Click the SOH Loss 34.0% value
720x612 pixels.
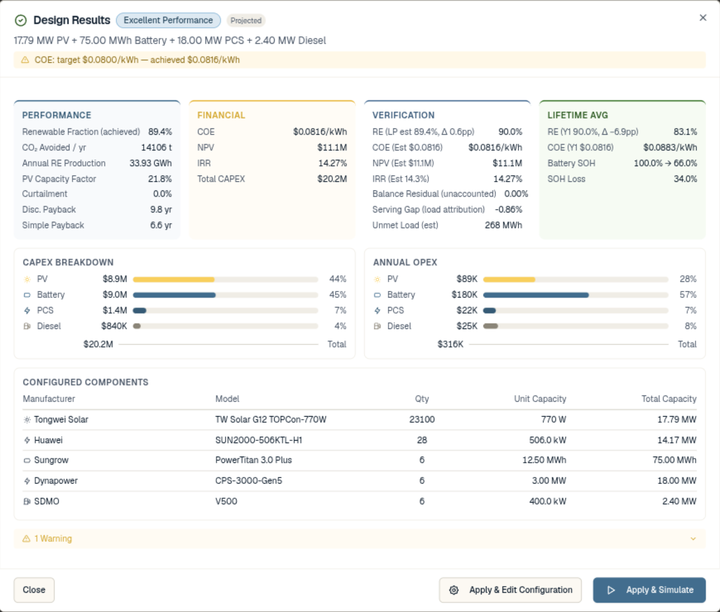click(685, 179)
